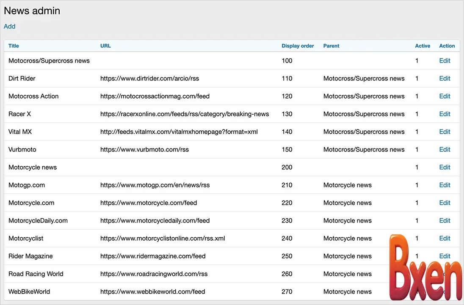The width and height of the screenshot is (464, 305).
Task: Open Edit for Motogp.com
Action: 445,185
